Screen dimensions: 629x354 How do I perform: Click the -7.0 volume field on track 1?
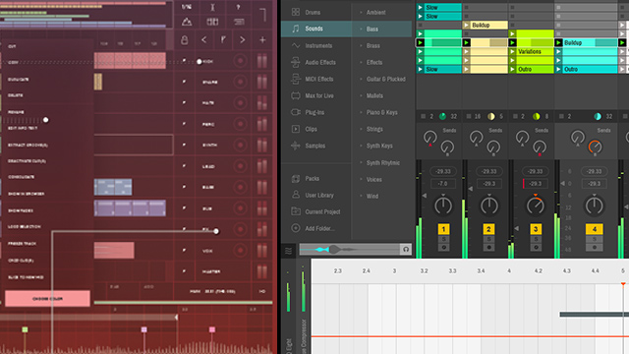point(443,184)
